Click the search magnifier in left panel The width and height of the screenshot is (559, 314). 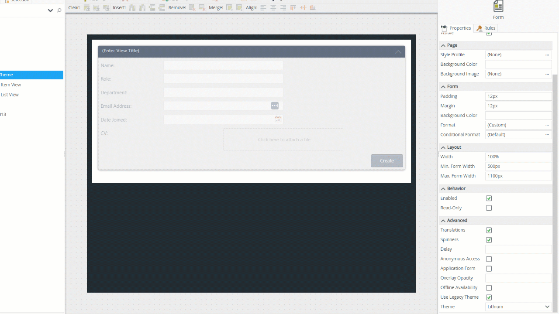59,10
